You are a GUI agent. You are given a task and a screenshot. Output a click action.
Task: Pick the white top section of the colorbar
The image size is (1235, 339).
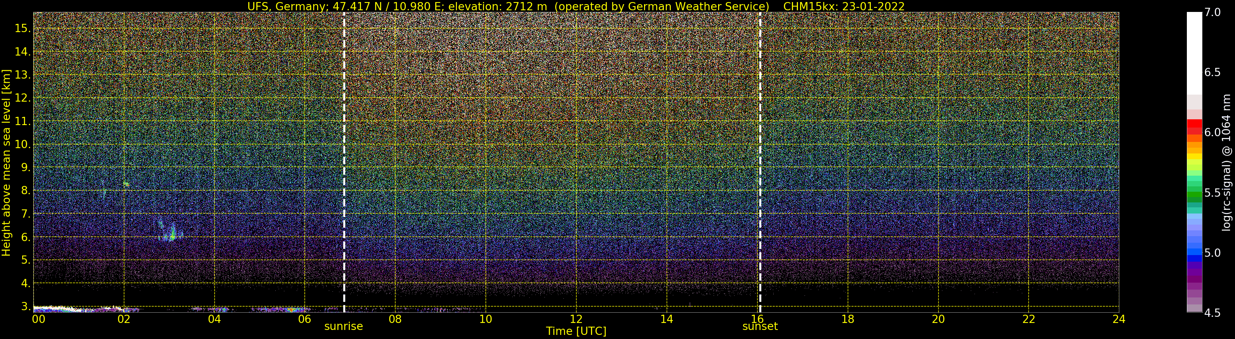pyautogui.click(x=1194, y=53)
